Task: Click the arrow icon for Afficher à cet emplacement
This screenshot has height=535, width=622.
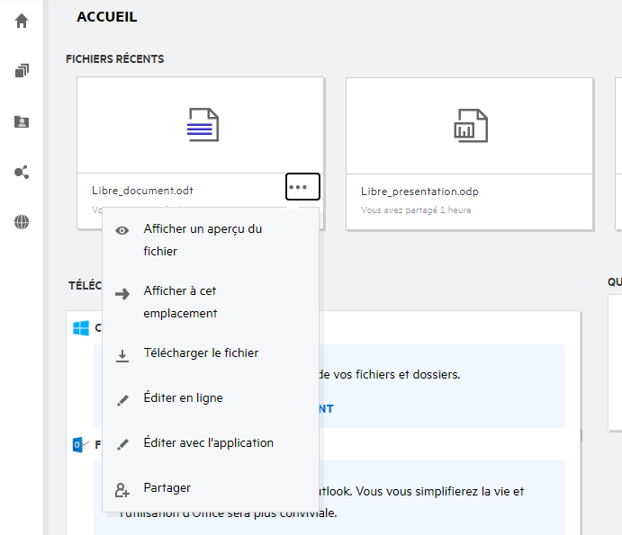Action: point(122,294)
